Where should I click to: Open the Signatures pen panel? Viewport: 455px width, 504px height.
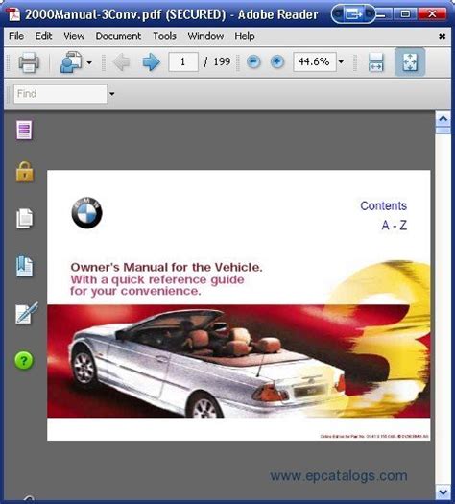[x=27, y=313]
